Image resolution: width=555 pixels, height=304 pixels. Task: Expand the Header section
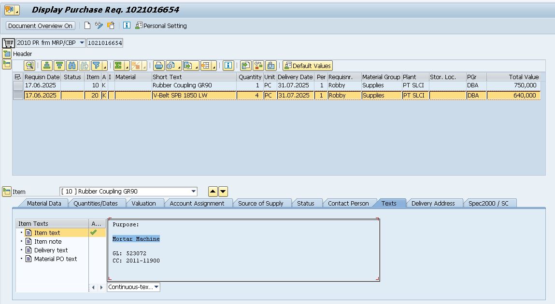click(7, 54)
